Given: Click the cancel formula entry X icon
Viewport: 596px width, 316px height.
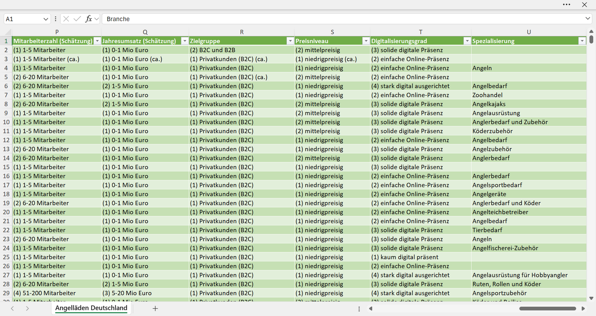Looking at the screenshot, I should click(x=66, y=19).
